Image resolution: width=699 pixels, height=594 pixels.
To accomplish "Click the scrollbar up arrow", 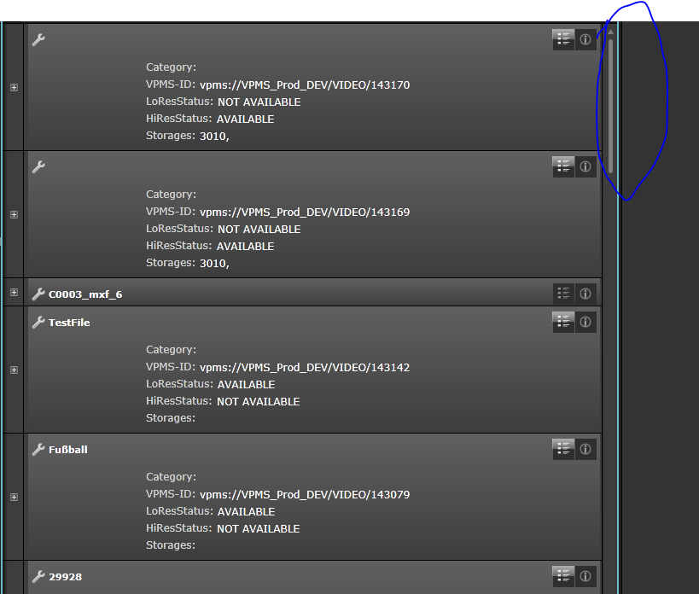I will [x=611, y=32].
